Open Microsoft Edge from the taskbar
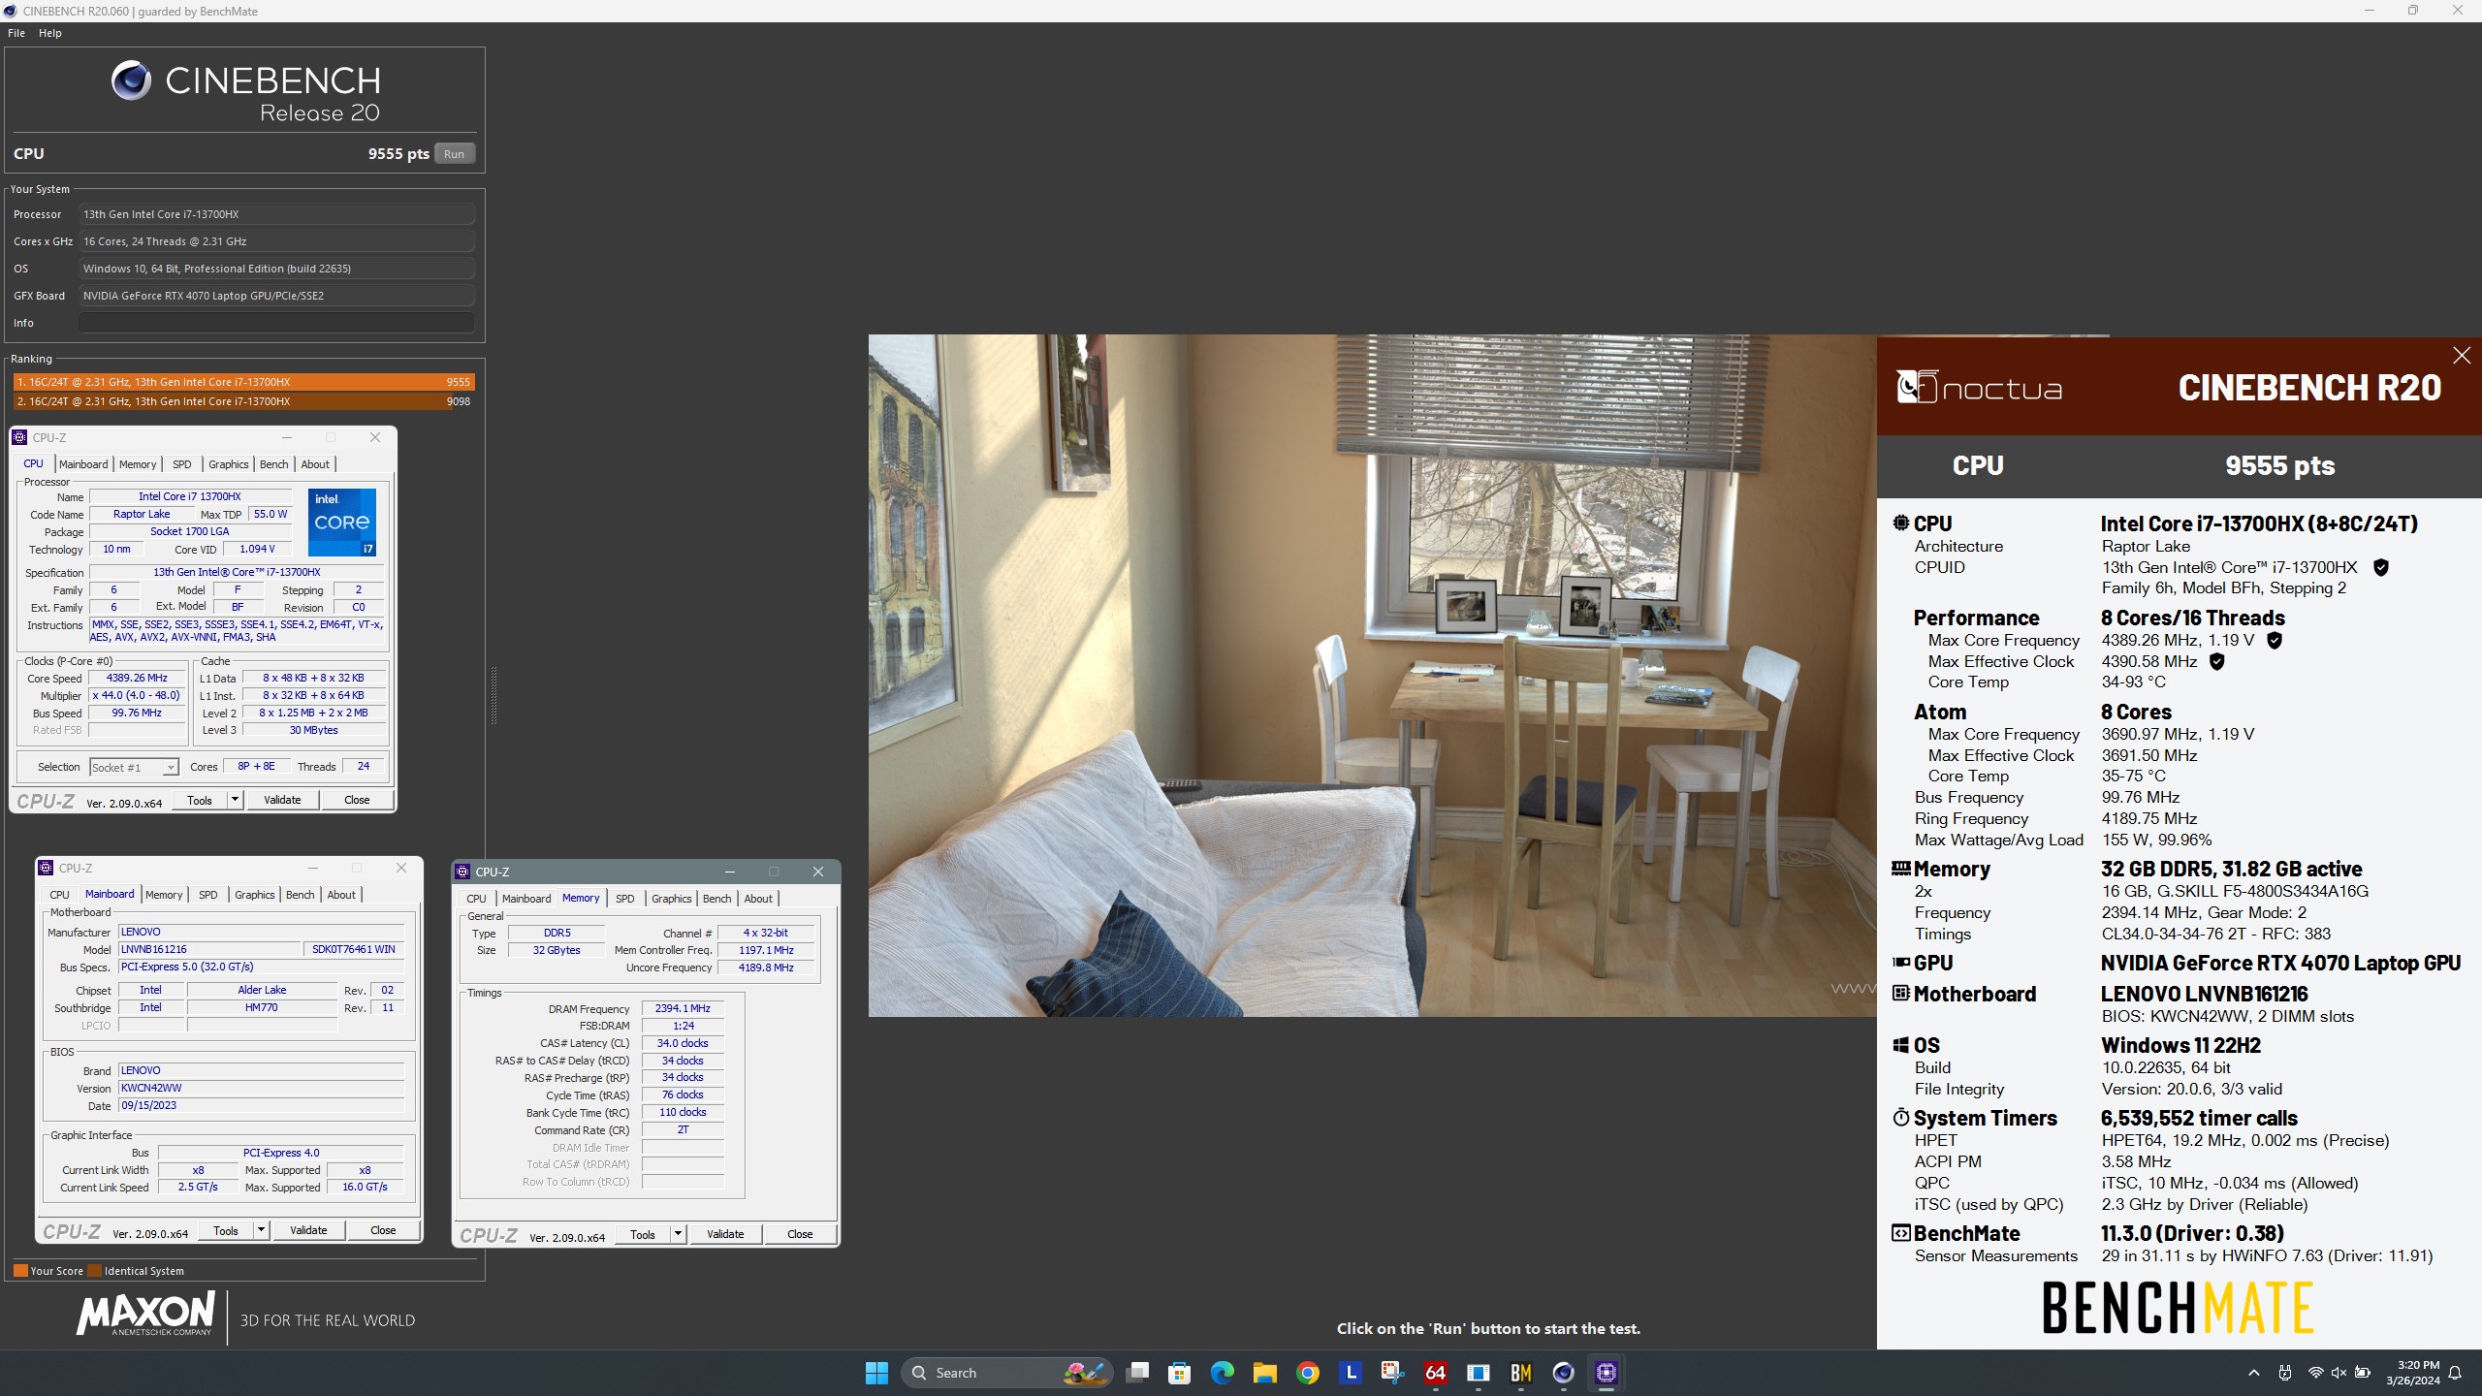 (1222, 1373)
